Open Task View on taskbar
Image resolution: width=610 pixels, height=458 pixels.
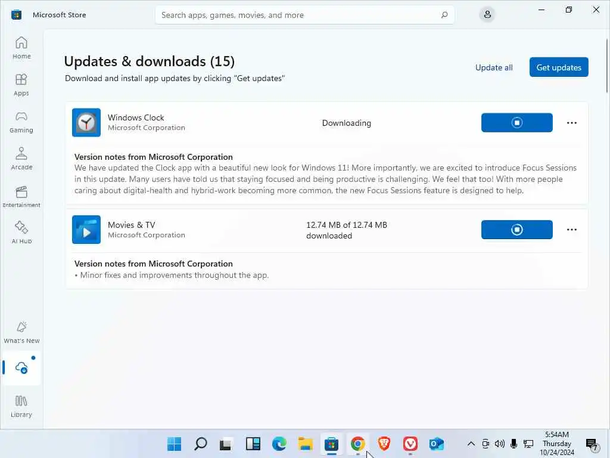[226, 444]
